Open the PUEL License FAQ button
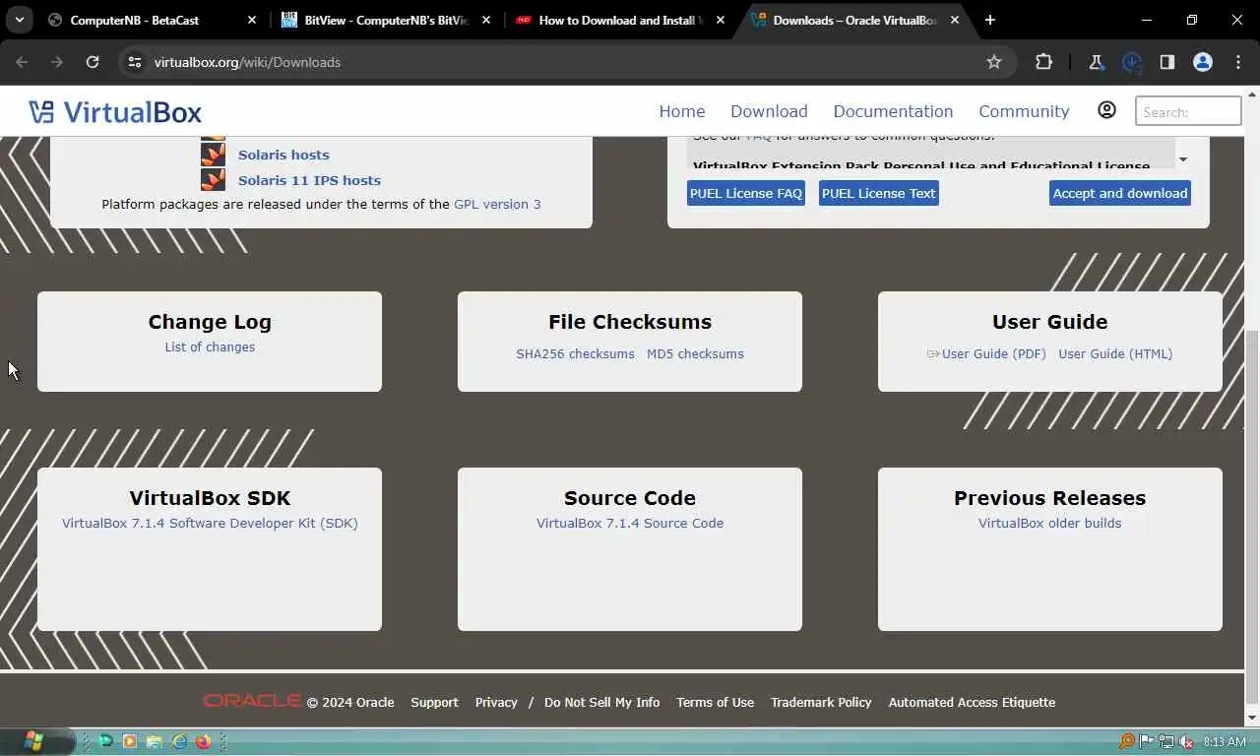This screenshot has width=1260, height=756. tap(746, 193)
